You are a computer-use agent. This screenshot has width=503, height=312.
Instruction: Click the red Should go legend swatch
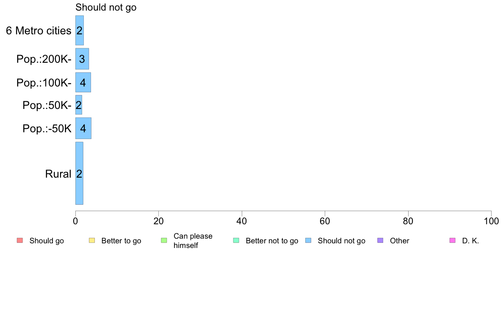(20, 240)
